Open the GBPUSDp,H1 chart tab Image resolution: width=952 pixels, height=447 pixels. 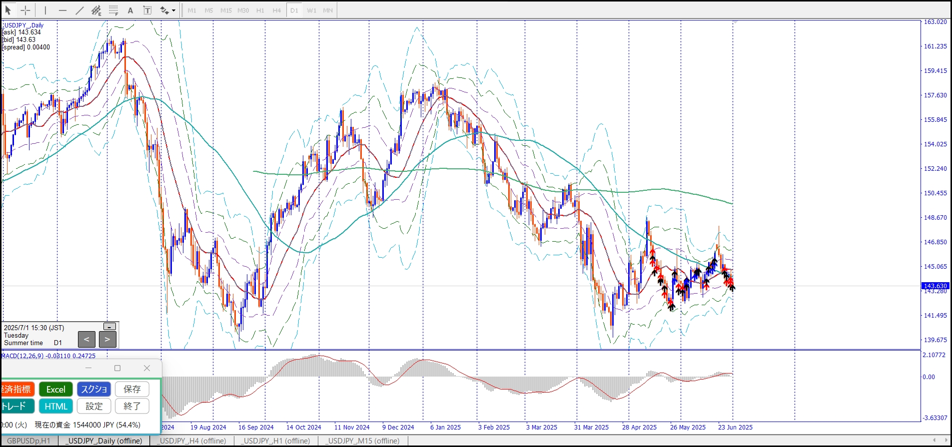[29, 441]
